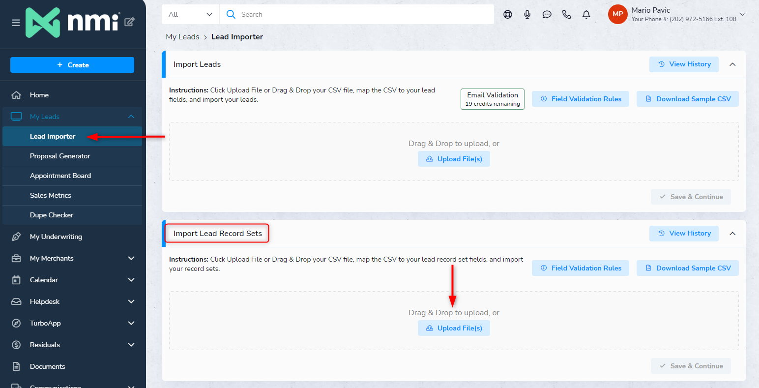Click Upload File(s) in Import Lead Record Sets

tap(454, 328)
